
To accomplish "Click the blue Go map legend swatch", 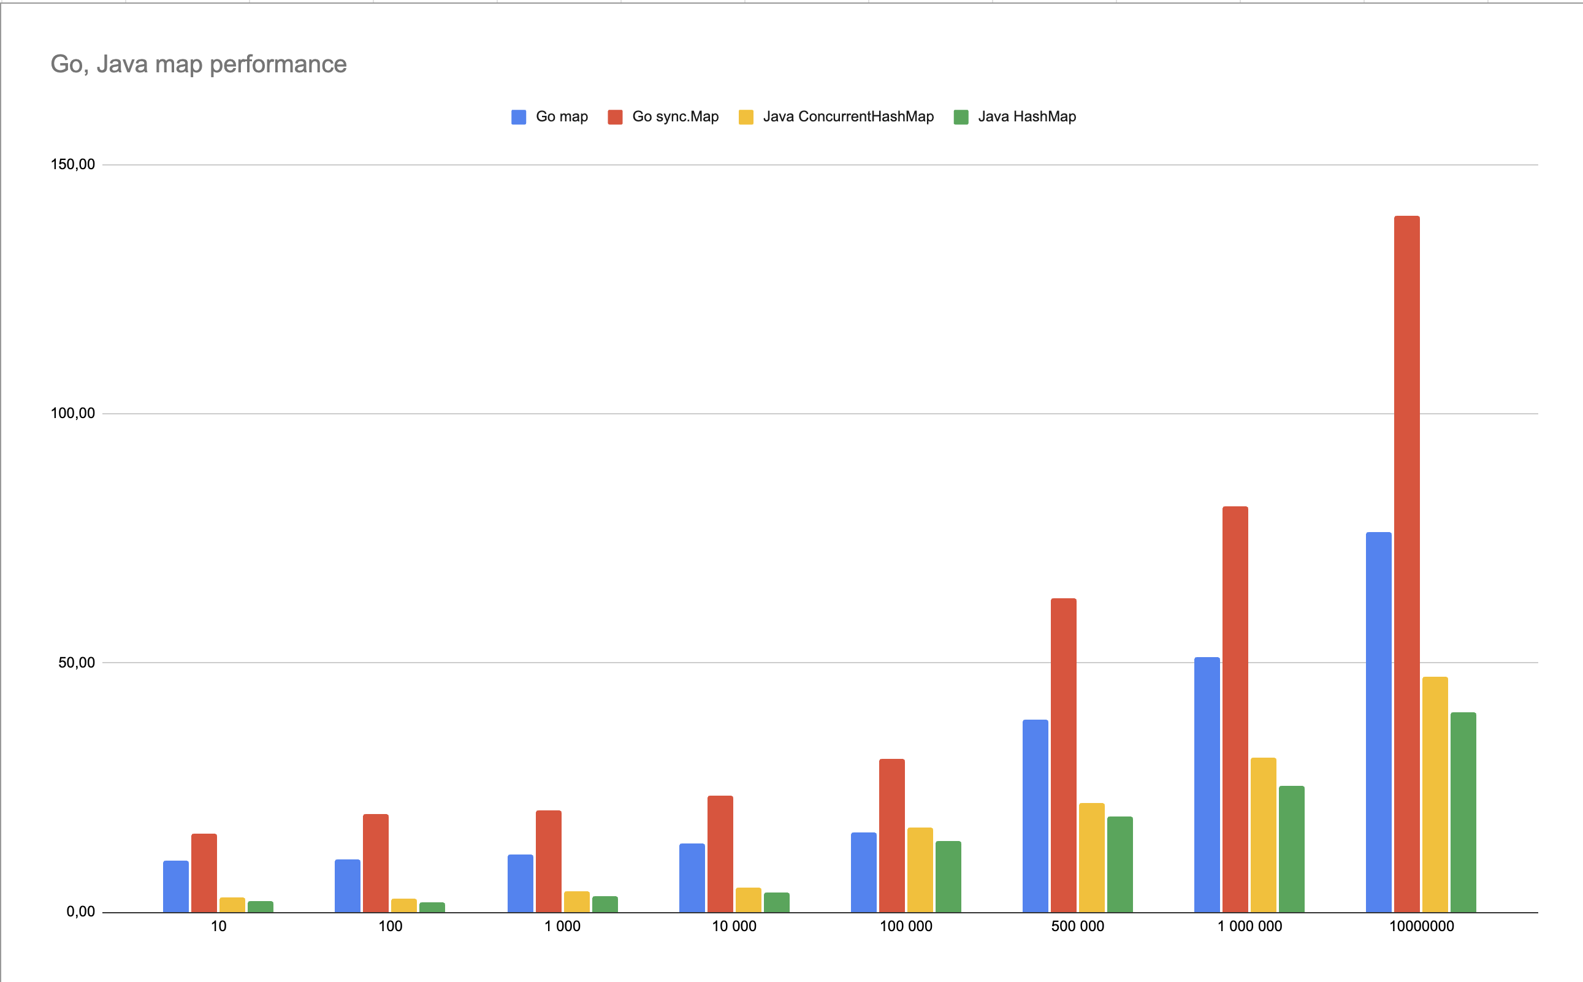I will [518, 117].
